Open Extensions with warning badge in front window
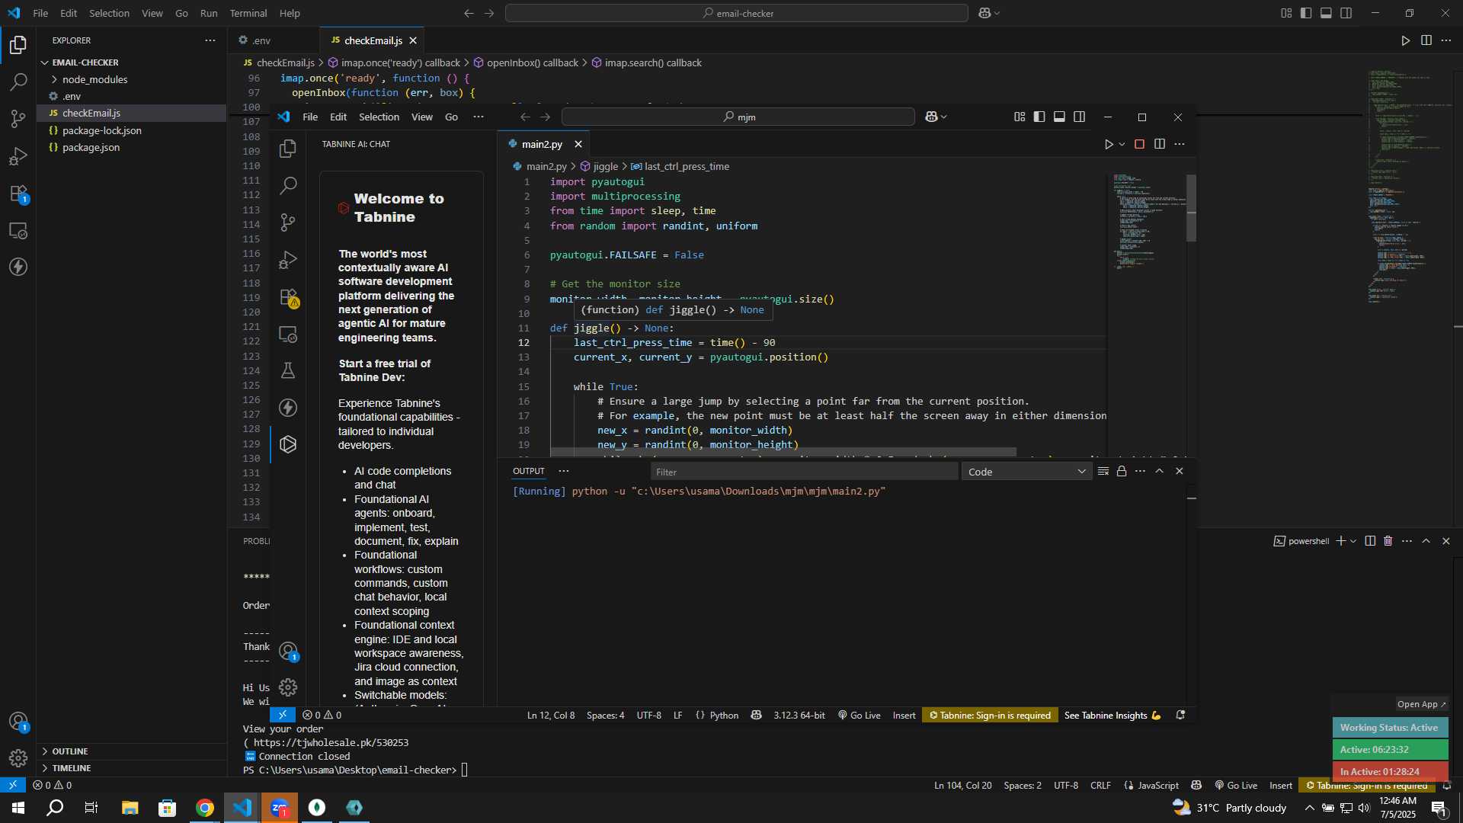The image size is (1463, 823). (x=288, y=297)
